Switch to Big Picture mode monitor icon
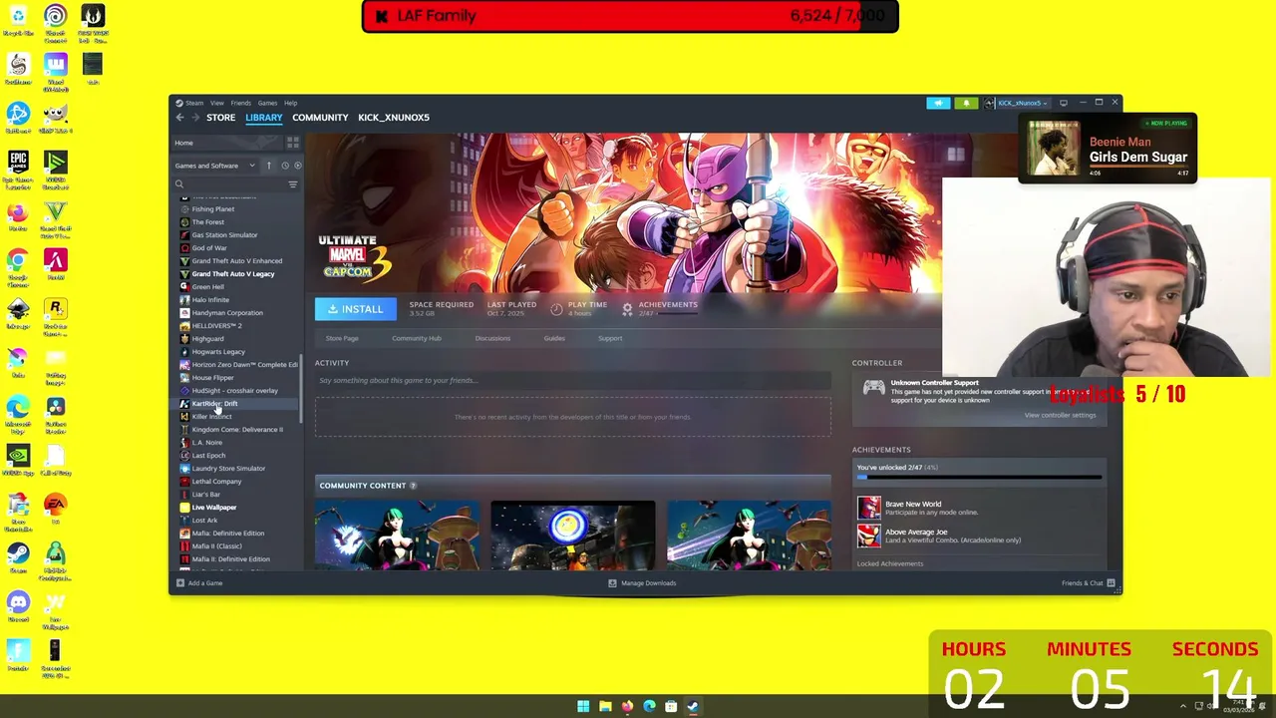 pyautogui.click(x=1064, y=103)
